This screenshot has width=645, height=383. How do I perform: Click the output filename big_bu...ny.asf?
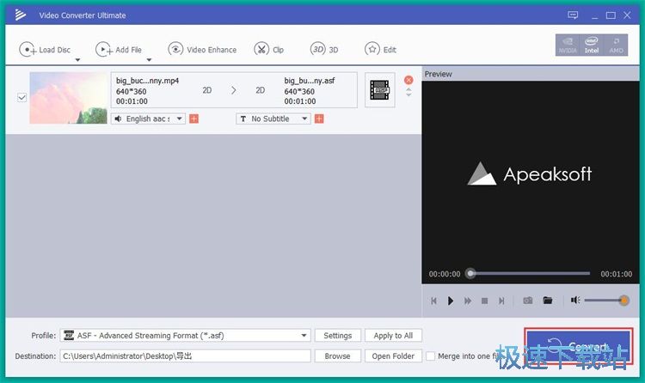310,81
